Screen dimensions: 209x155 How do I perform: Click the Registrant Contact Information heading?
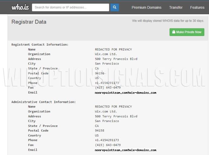pos(40,44)
